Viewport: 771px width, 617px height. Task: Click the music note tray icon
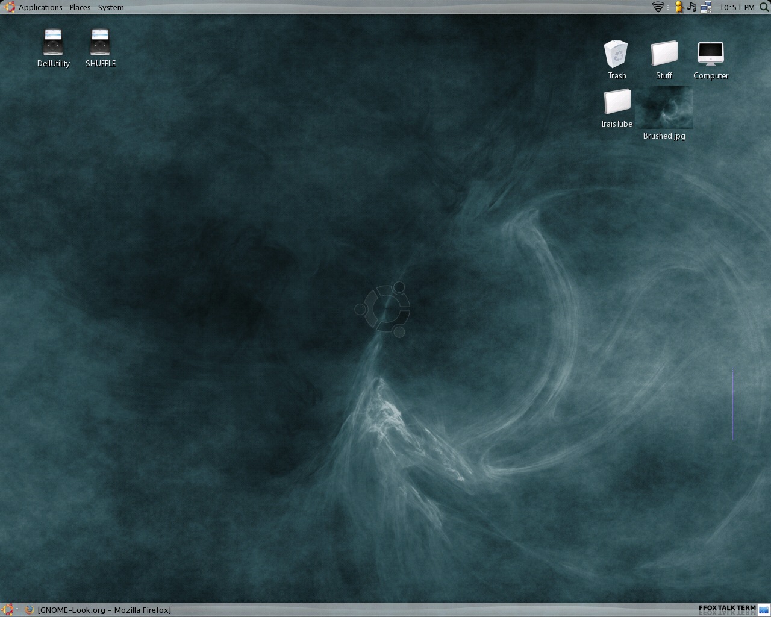click(692, 7)
